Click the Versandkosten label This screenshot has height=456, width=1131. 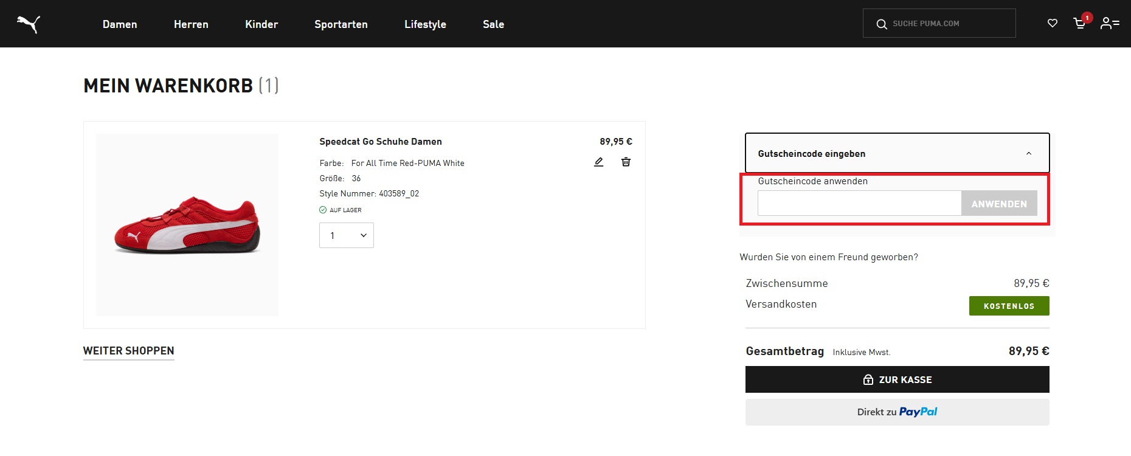[781, 304]
